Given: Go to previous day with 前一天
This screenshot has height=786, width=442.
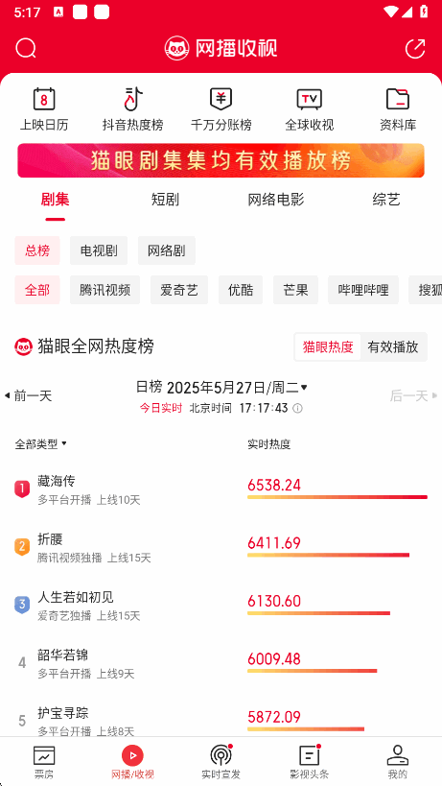Looking at the screenshot, I should point(29,396).
